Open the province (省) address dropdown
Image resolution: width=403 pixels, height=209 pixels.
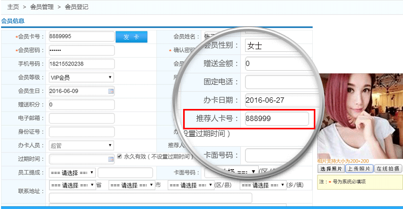coord(72,185)
